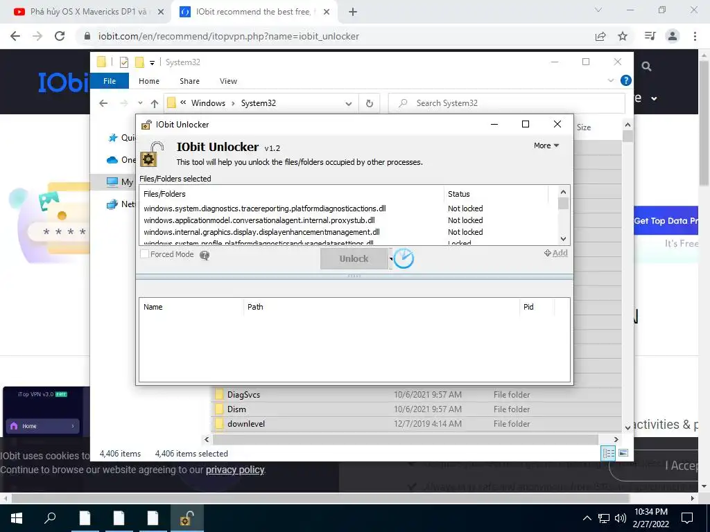The width and height of the screenshot is (710, 532).
Task: Share this page from address bar
Action: 600,36
